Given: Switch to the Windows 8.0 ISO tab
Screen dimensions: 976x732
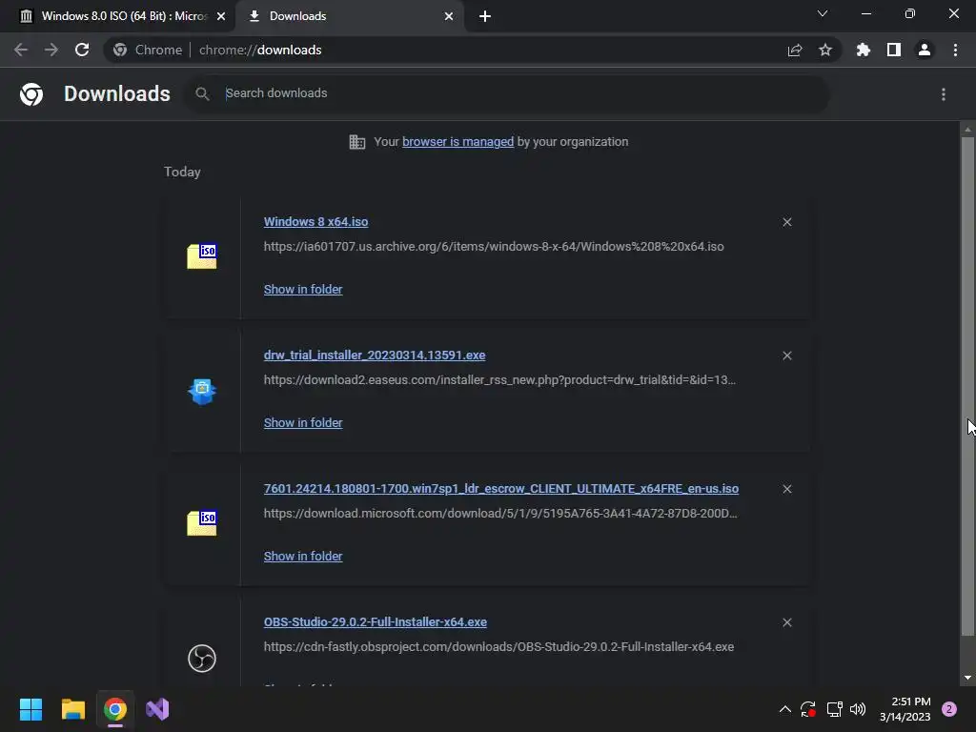Looking at the screenshot, I should 116,16.
